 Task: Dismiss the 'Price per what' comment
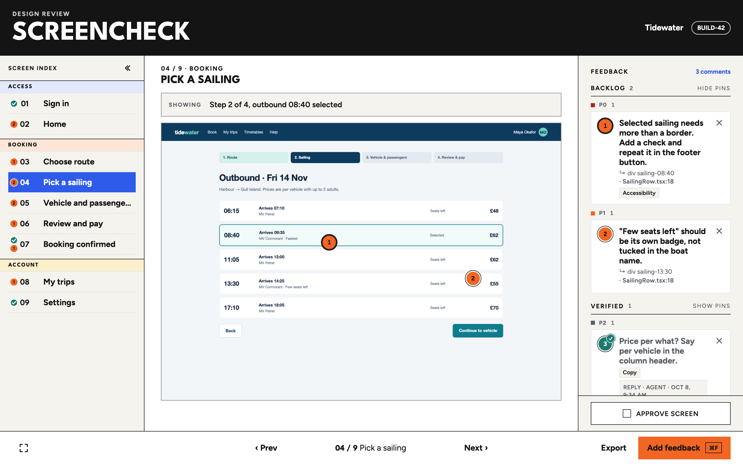(x=719, y=341)
